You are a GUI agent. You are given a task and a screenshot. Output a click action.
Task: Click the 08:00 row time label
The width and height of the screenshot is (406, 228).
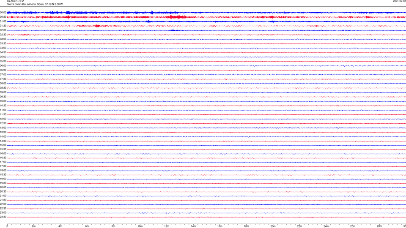[x=3, y=84]
